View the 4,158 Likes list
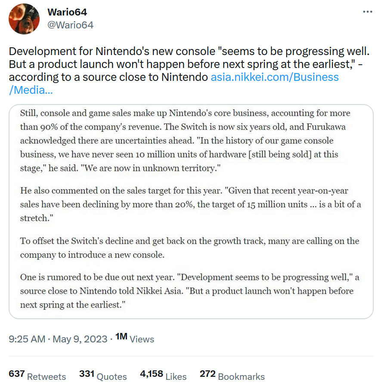378x388 pixels. click(x=163, y=376)
